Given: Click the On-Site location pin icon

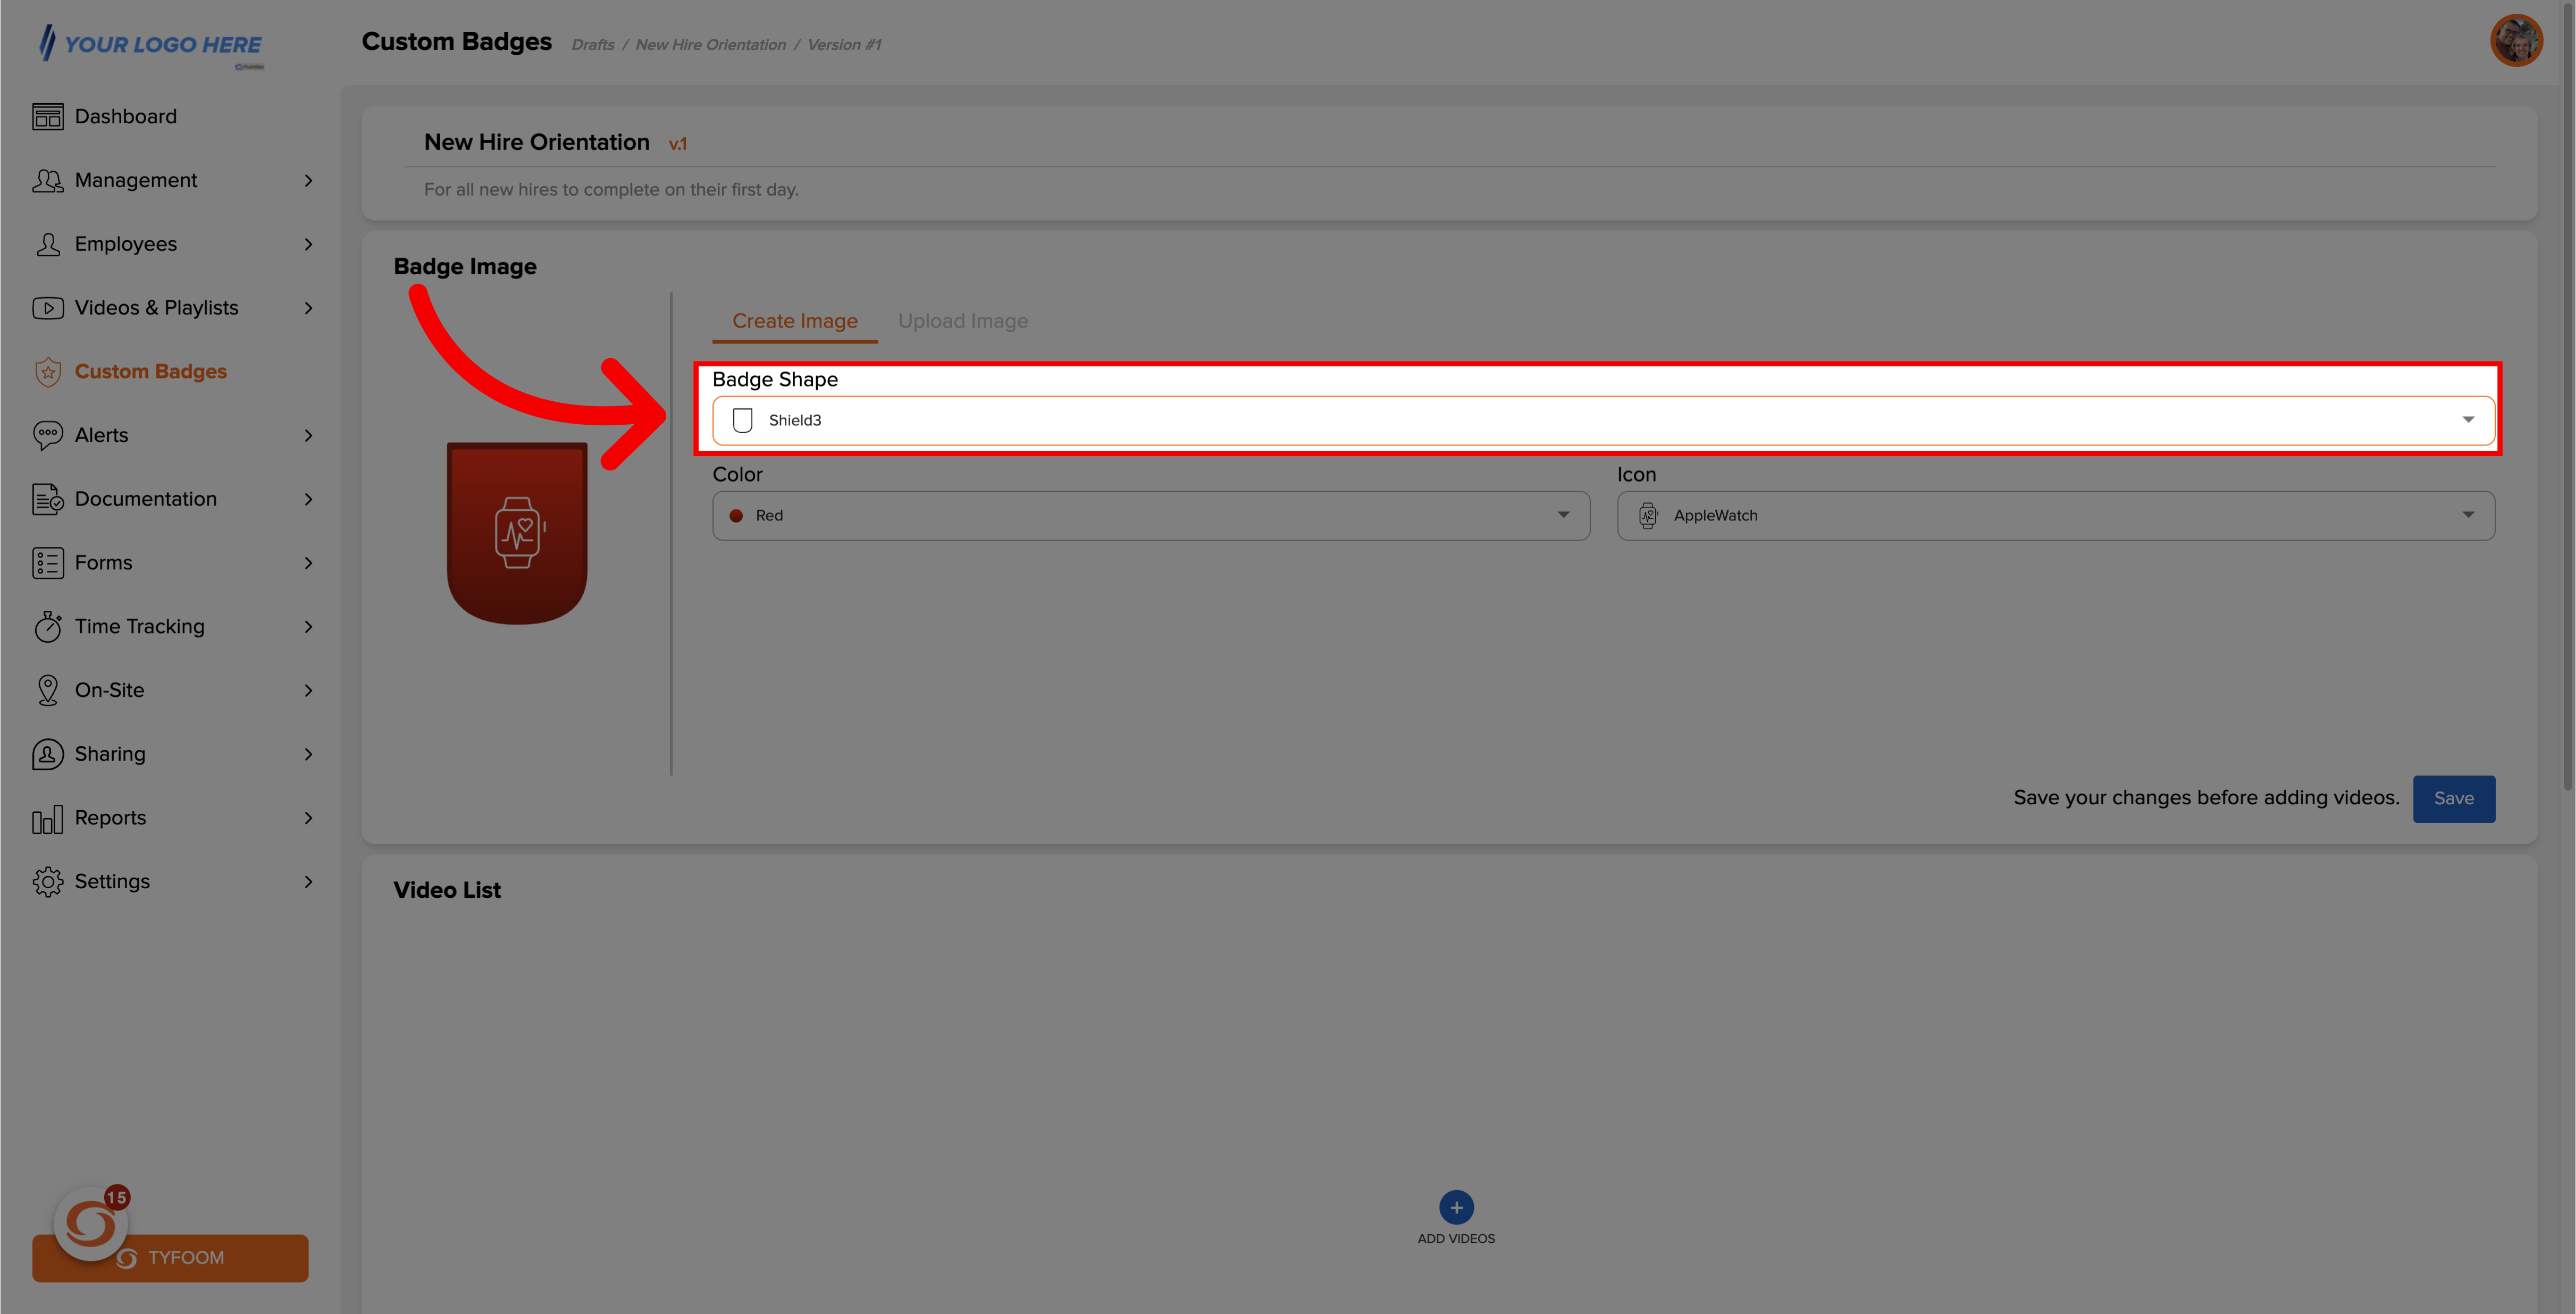Looking at the screenshot, I should tap(47, 690).
